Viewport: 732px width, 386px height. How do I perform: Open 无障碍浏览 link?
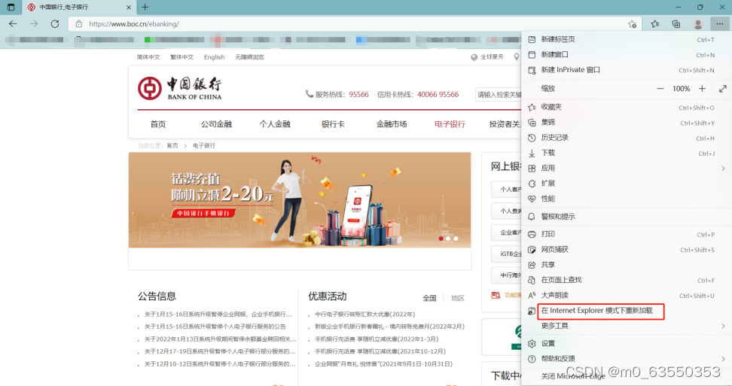[x=249, y=57]
